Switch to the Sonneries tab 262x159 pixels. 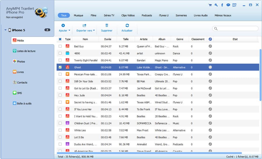(x=181, y=15)
